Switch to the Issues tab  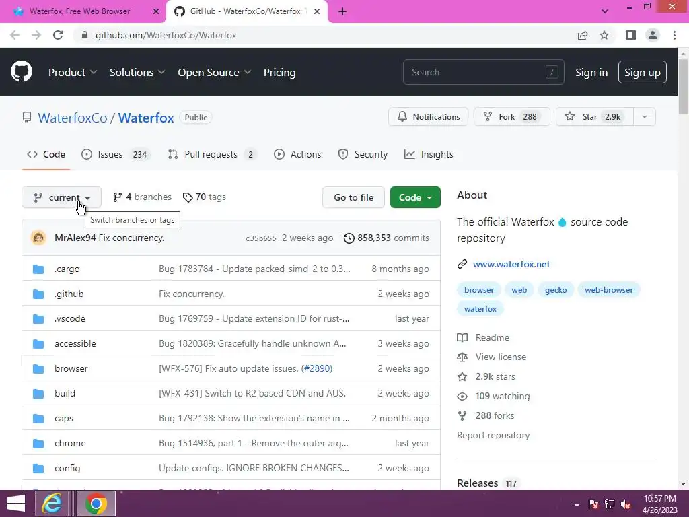116,154
